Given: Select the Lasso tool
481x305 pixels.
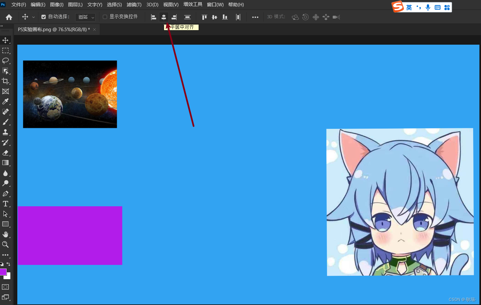Looking at the screenshot, I should [x=5, y=61].
